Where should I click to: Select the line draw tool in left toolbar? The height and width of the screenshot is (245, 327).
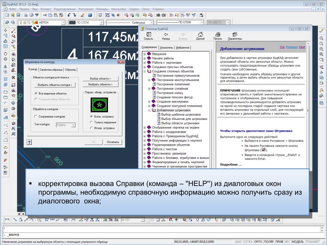(13, 31)
